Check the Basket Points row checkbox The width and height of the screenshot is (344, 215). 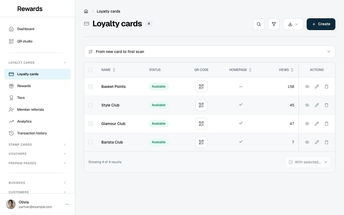pyautogui.click(x=91, y=87)
